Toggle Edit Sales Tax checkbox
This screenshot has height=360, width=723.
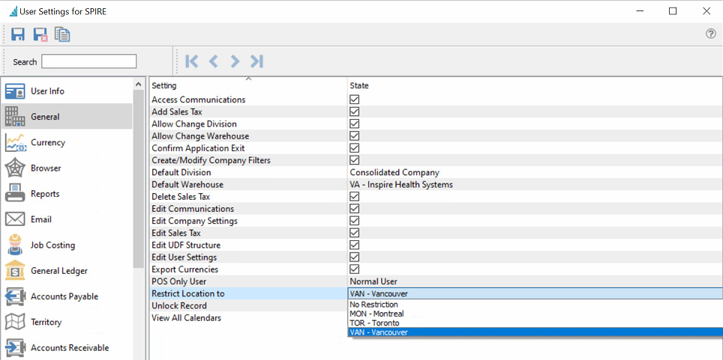[354, 233]
